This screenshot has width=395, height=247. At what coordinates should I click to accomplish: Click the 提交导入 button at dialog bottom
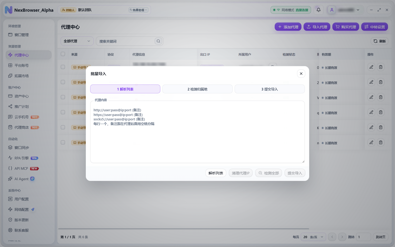295,173
